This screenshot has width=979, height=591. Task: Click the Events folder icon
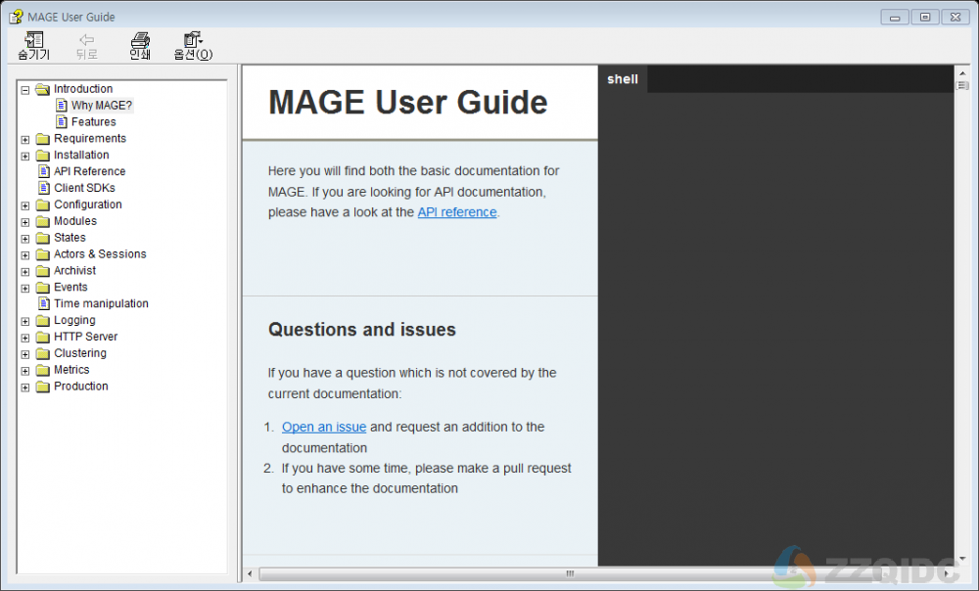42,288
